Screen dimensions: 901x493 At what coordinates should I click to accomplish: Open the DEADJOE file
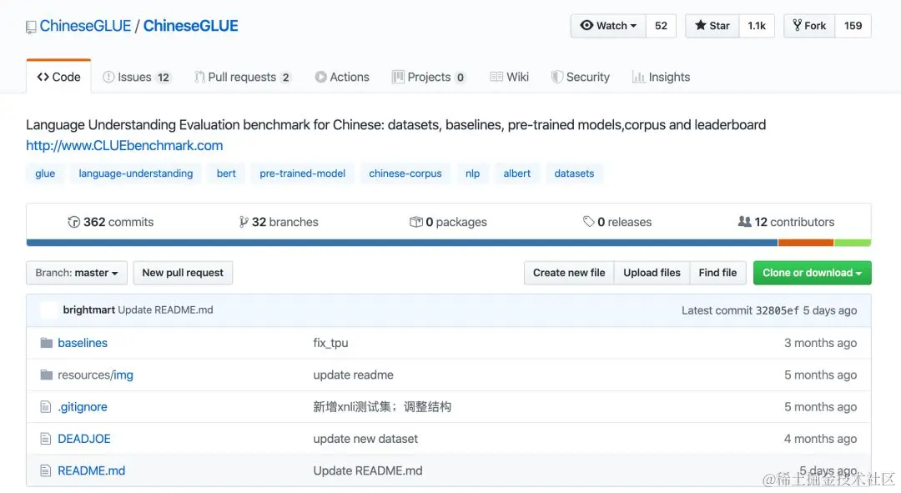(84, 439)
